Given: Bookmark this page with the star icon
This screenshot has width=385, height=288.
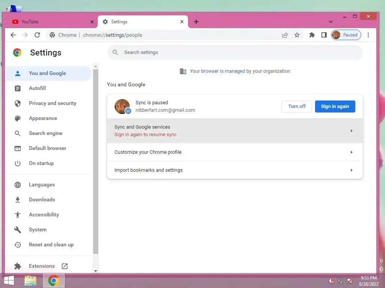Looking at the screenshot, I should click(x=297, y=35).
